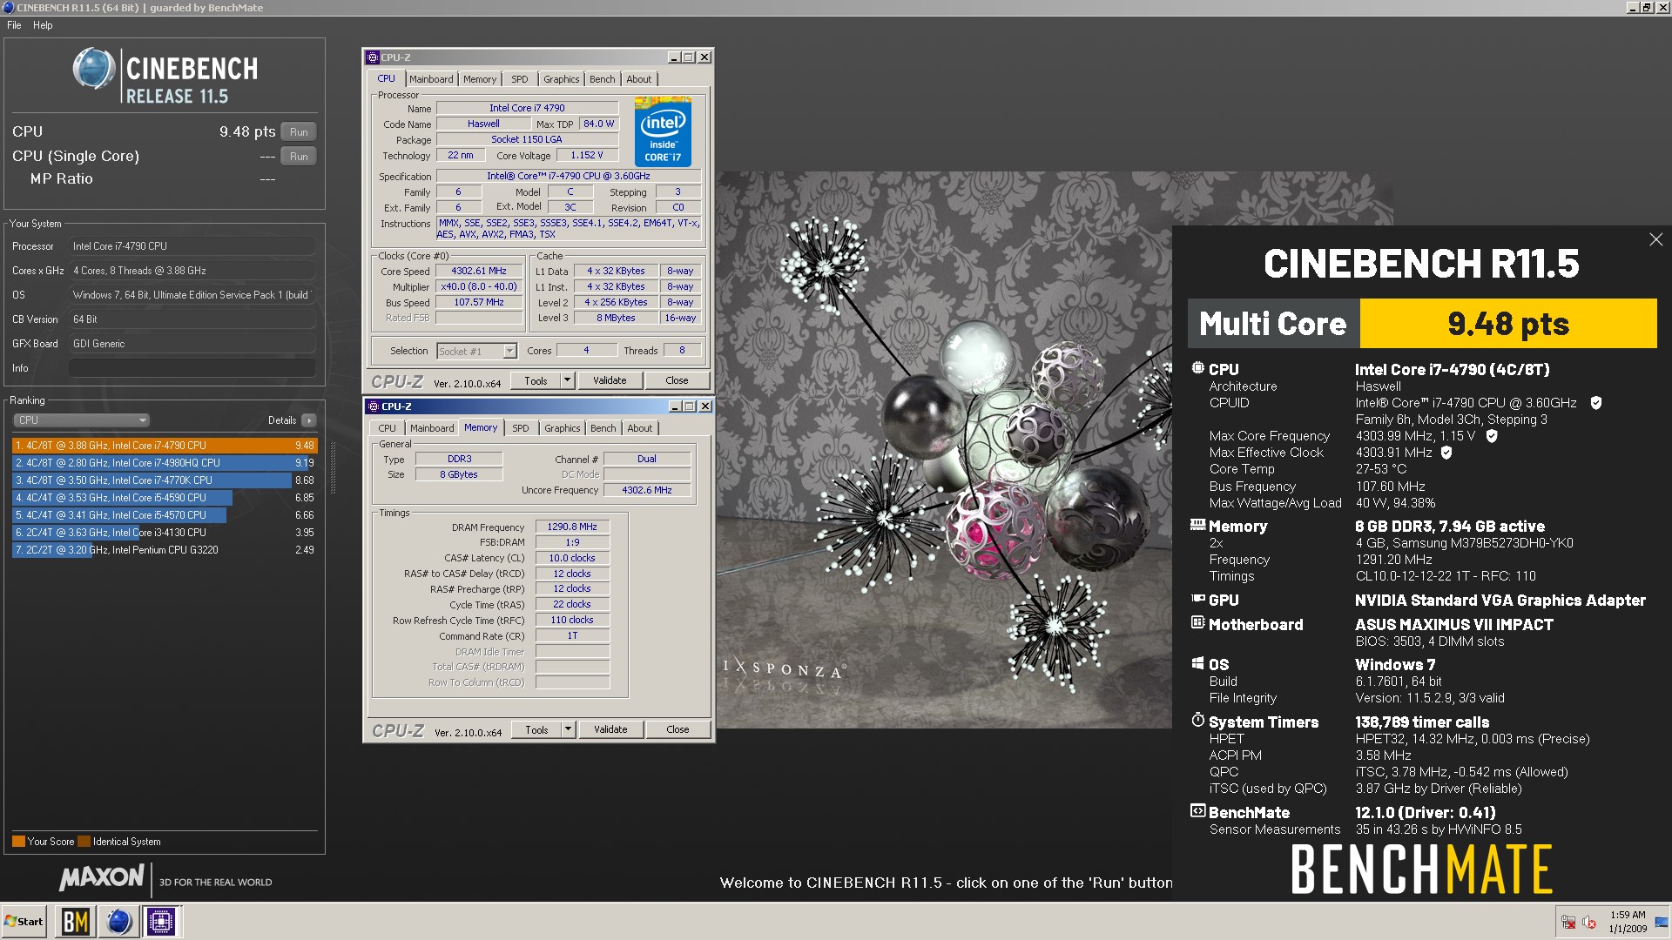Image resolution: width=1672 pixels, height=940 pixels.
Task: Click the Details arrow button in Ranking
Action: coord(309,420)
